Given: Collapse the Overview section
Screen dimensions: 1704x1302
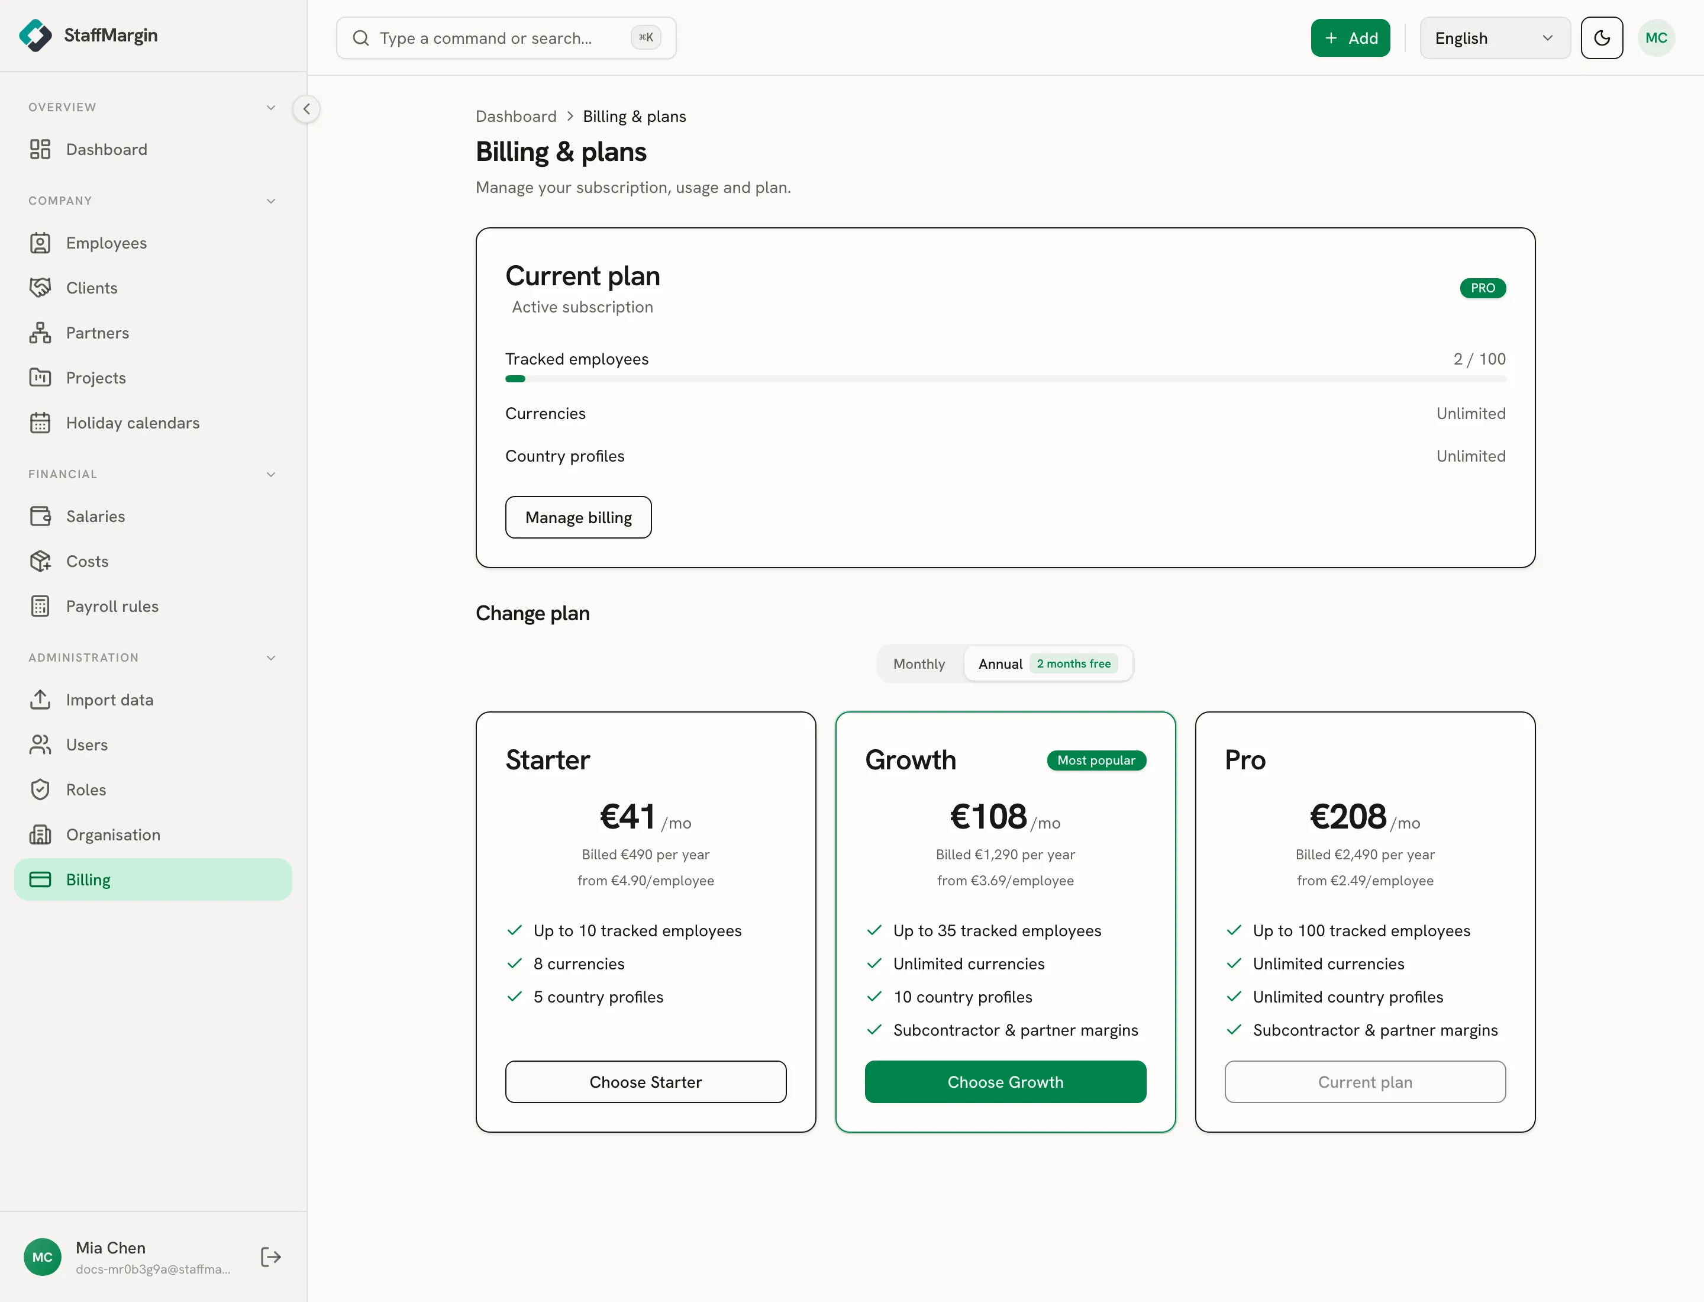Looking at the screenshot, I should [x=270, y=108].
